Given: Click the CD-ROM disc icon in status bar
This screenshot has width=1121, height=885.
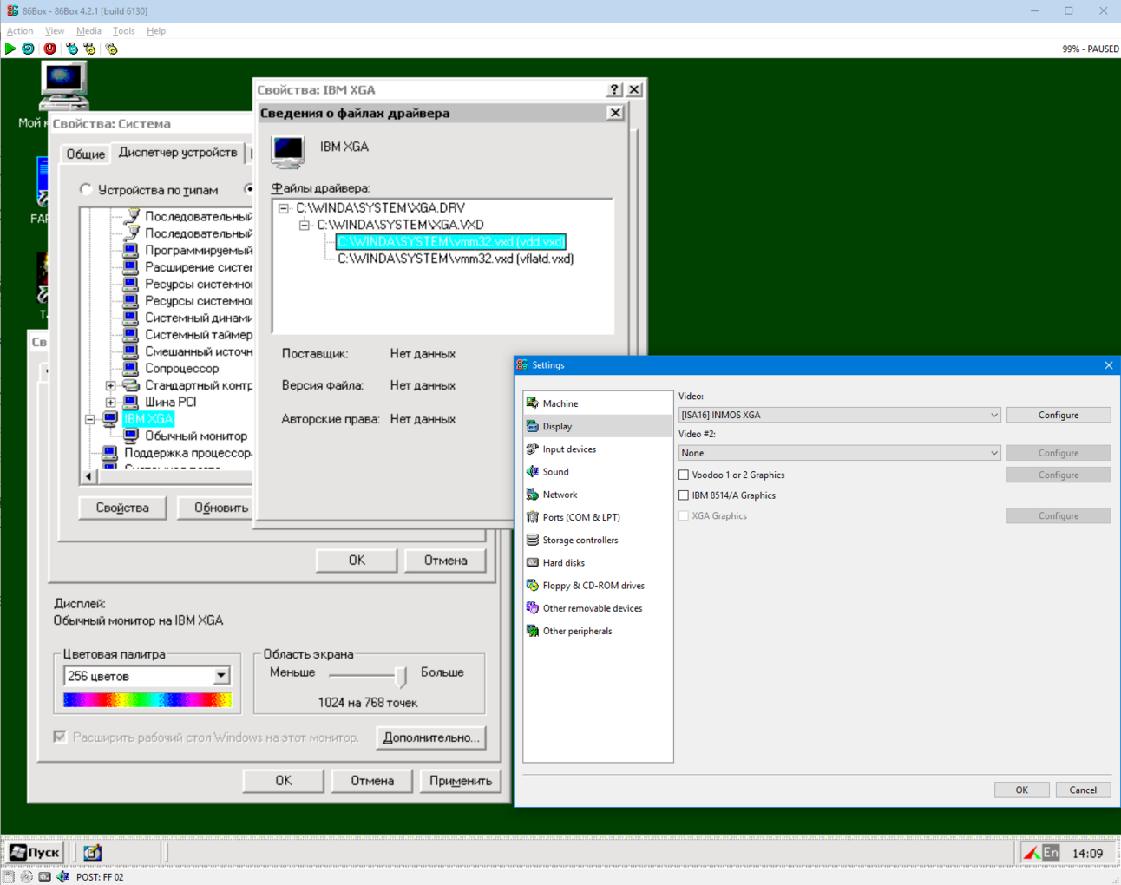Looking at the screenshot, I should pos(27,877).
